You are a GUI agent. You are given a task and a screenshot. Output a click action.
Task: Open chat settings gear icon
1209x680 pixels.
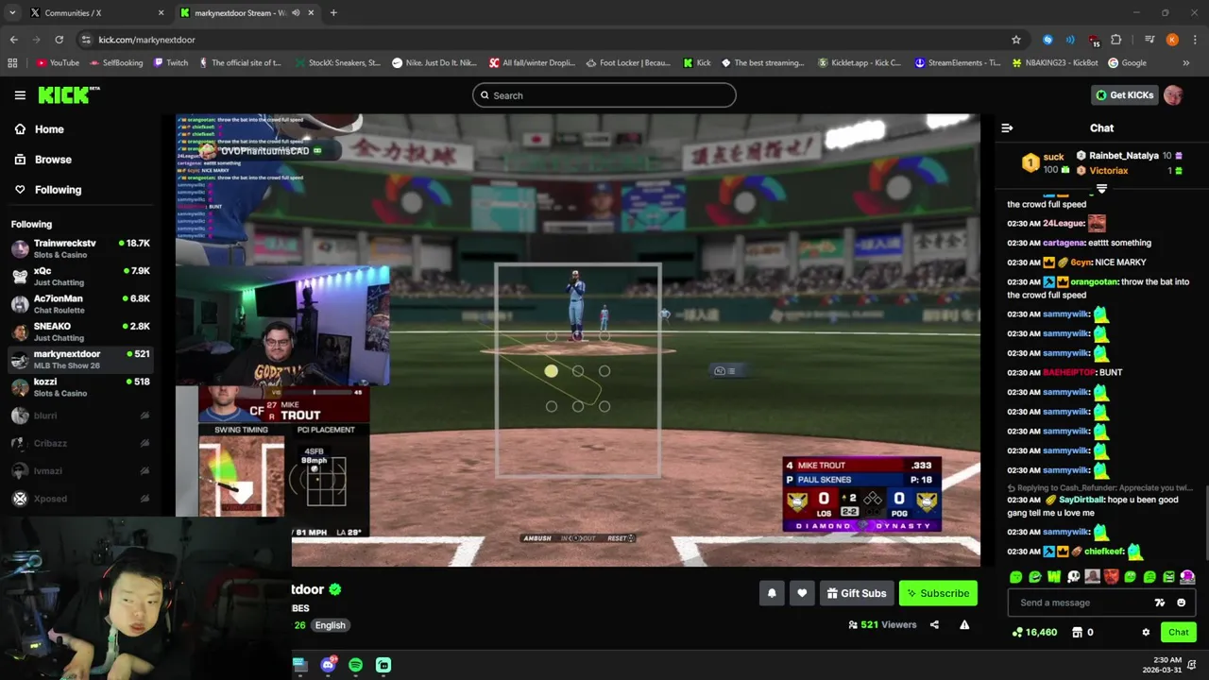[x=1146, y=632]
